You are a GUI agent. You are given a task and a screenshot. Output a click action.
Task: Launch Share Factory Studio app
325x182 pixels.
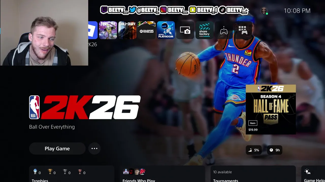204,30
